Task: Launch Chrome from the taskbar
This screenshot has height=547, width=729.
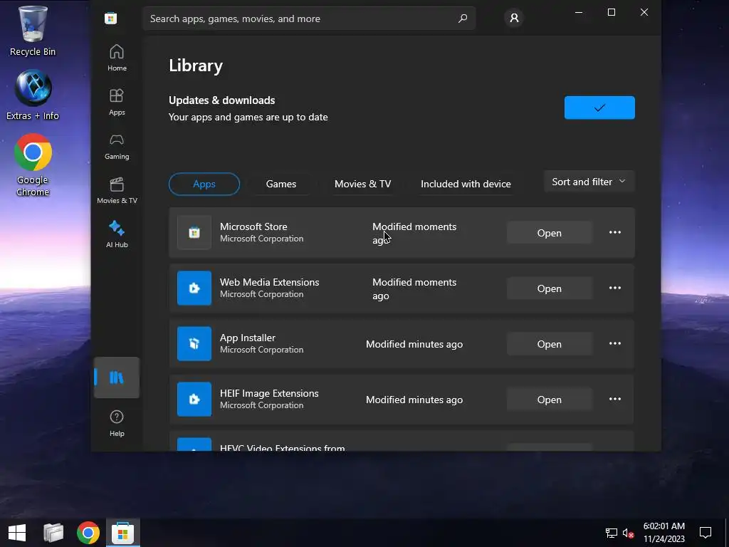Action: (x=88, y=533)
